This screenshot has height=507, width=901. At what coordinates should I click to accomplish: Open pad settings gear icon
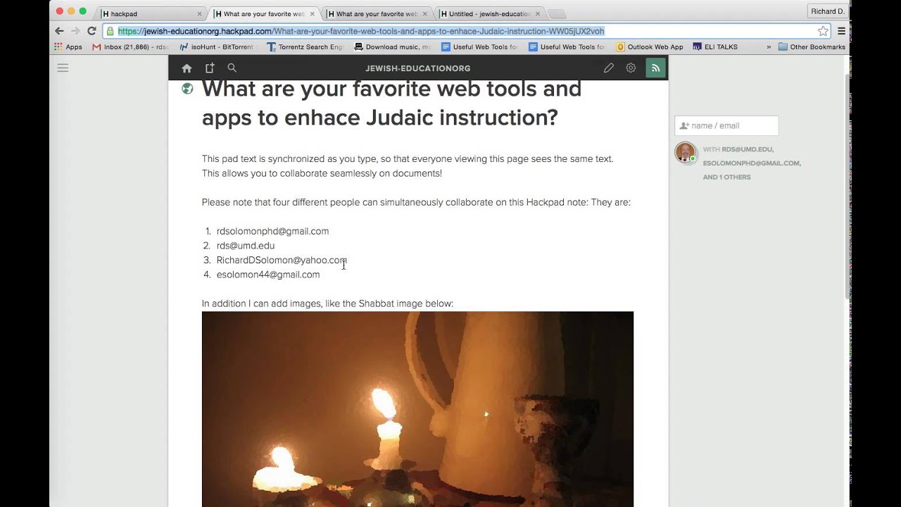pos(631,68)
